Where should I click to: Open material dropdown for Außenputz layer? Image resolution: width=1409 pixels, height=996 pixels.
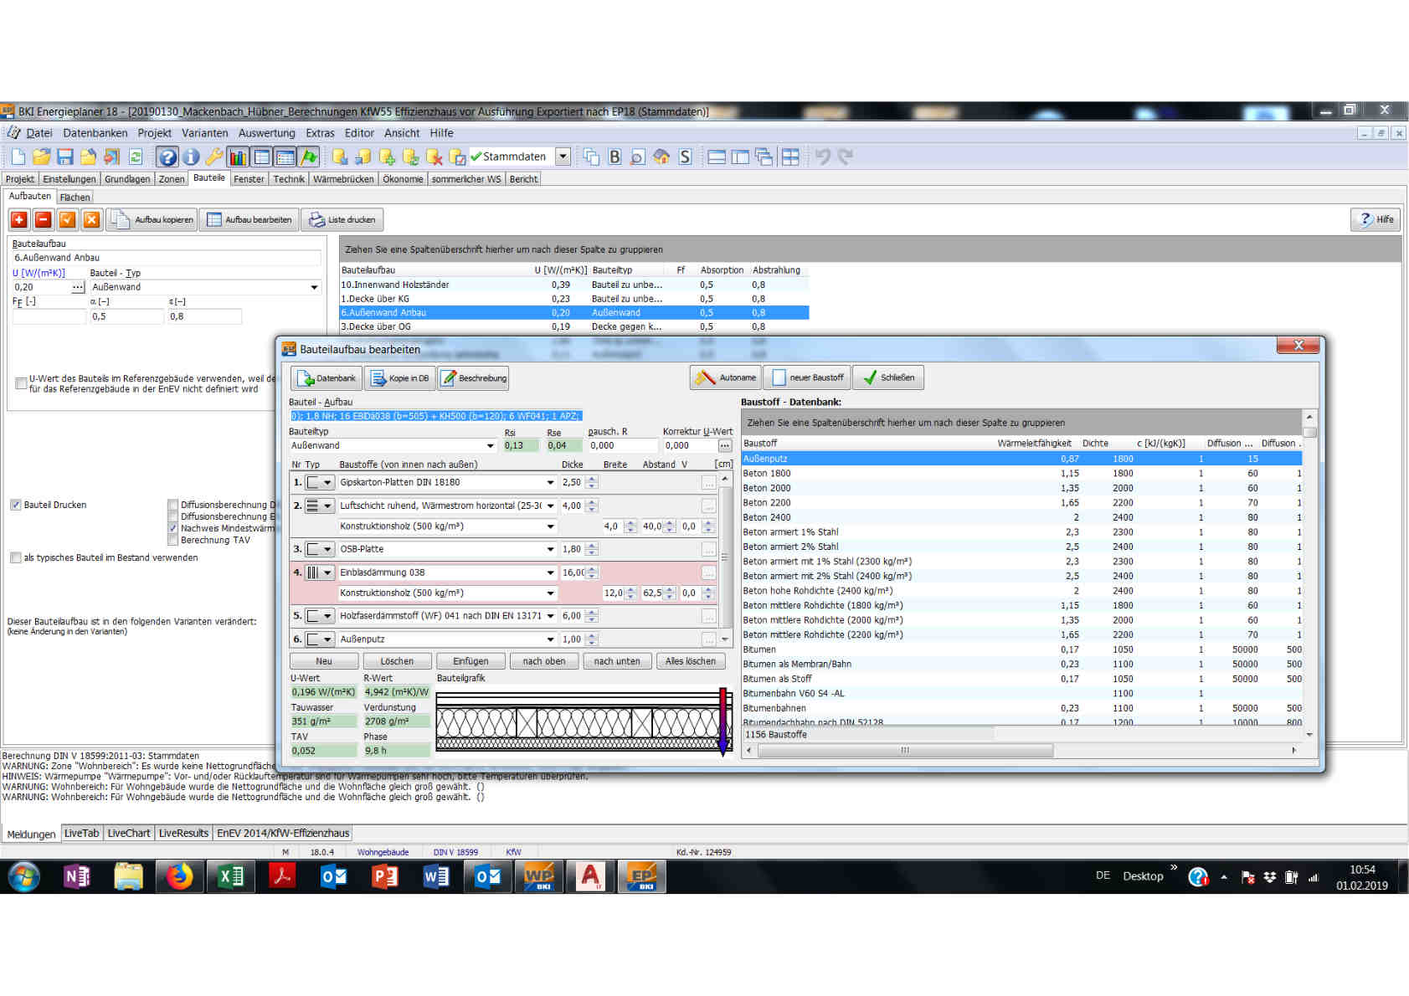pos(550,639)
